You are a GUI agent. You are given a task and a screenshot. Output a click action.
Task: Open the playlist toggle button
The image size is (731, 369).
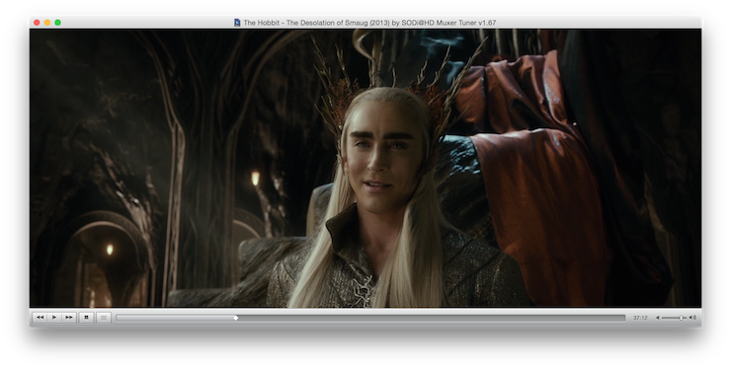click(104, 318)
